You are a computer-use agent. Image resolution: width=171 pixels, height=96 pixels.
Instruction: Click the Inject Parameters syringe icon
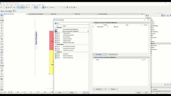[11, 7]
